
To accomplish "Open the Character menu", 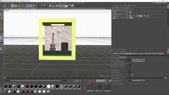I will pyautogui.click(x=60, y=3).
